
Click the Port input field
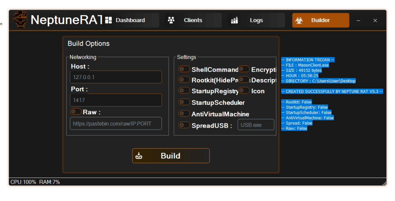pos(116,100)
